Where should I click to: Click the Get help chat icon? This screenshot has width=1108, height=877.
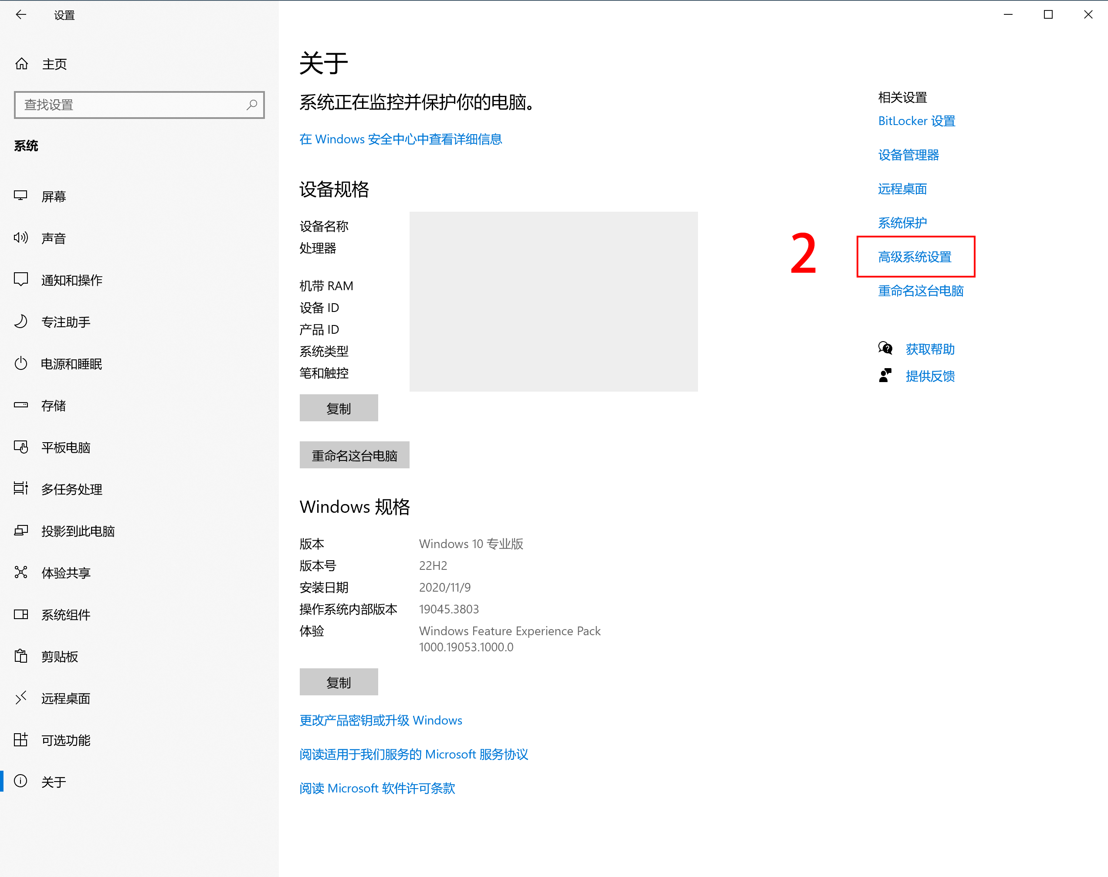(885, 349)
